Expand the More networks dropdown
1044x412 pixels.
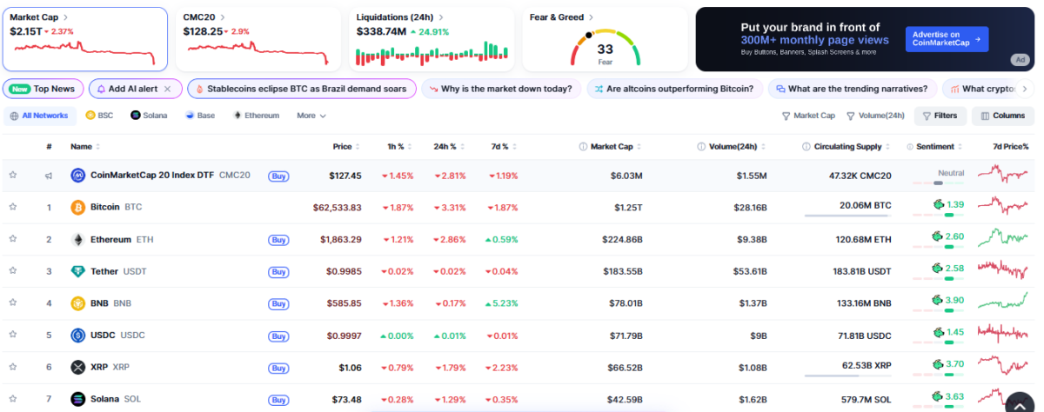coord(311,116)
